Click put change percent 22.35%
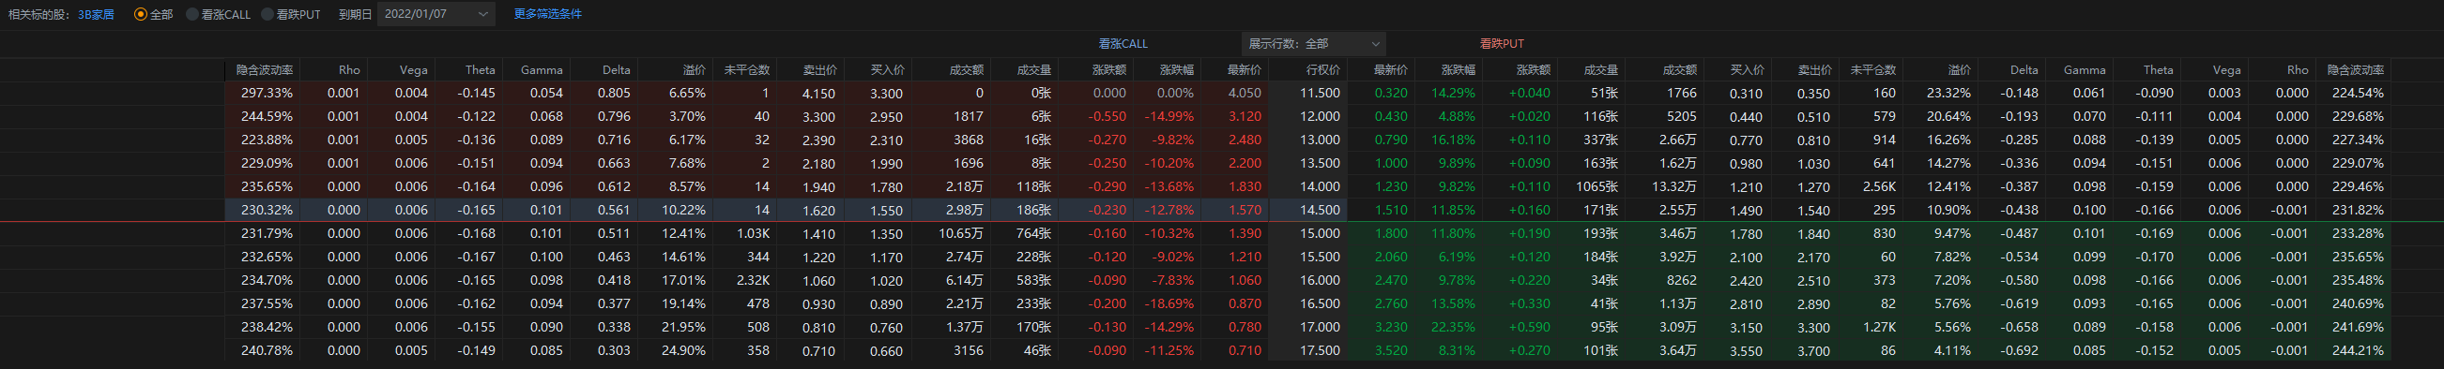The height and width of the screenshot is (369, 2444). click(x=1454, y=327)
